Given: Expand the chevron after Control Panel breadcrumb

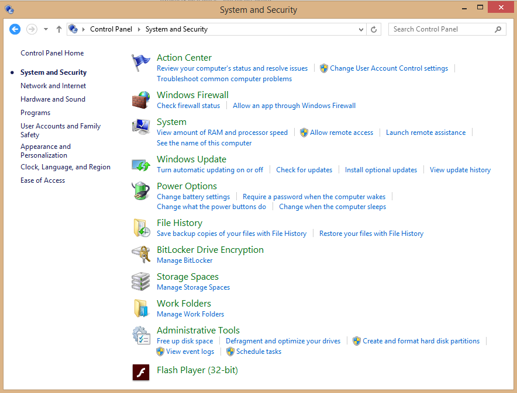Looking at the screenshot, I should 139,29.
